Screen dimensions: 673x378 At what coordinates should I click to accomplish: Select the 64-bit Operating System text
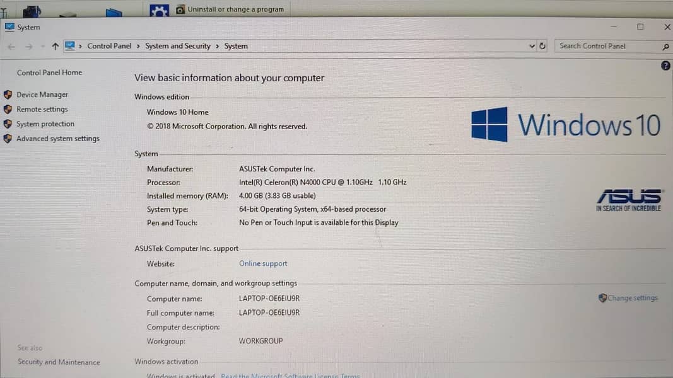[x=312, y=209]
